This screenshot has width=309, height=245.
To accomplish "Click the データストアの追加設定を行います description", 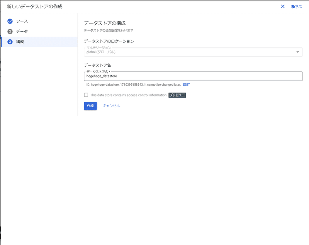I will (109, 30).
